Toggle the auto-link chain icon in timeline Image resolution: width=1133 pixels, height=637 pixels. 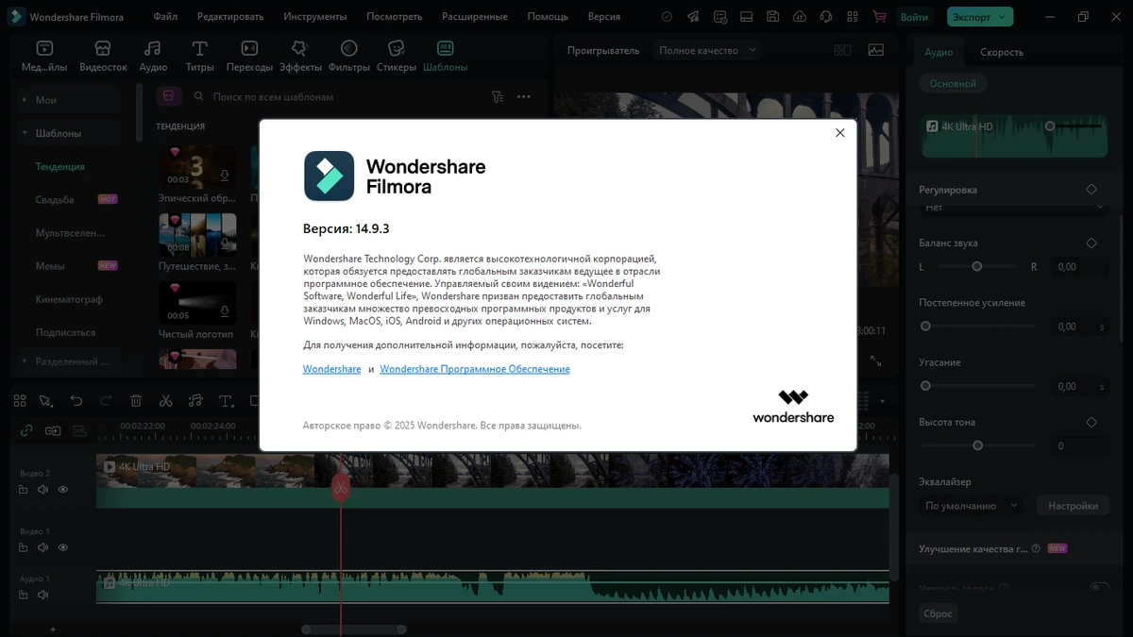coord(26,430)
